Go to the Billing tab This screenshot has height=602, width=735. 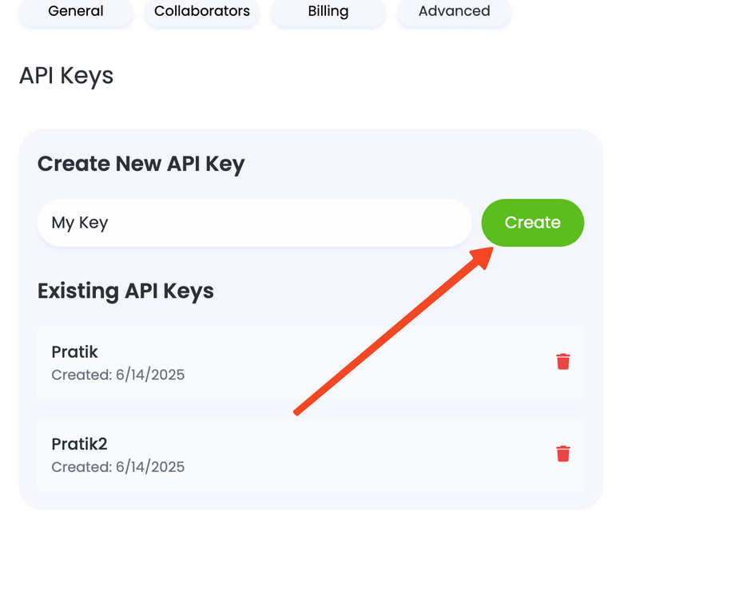tap(328, 12)
